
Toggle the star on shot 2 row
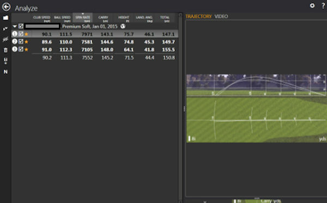tap(27, 42)
